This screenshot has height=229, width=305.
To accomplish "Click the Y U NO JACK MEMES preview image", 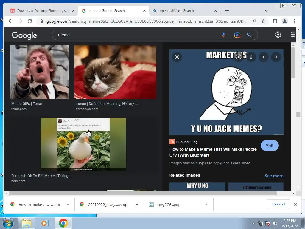I will tap(226, 92).
